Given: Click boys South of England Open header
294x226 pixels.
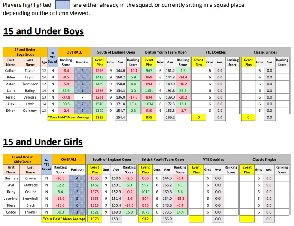Looking at the screenshot, I should tap(116, 52).
